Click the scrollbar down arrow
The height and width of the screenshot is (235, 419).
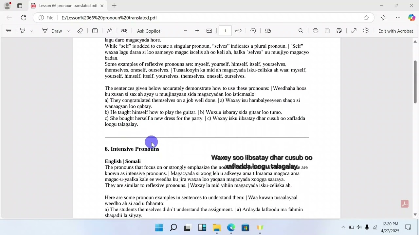(415, 214)
